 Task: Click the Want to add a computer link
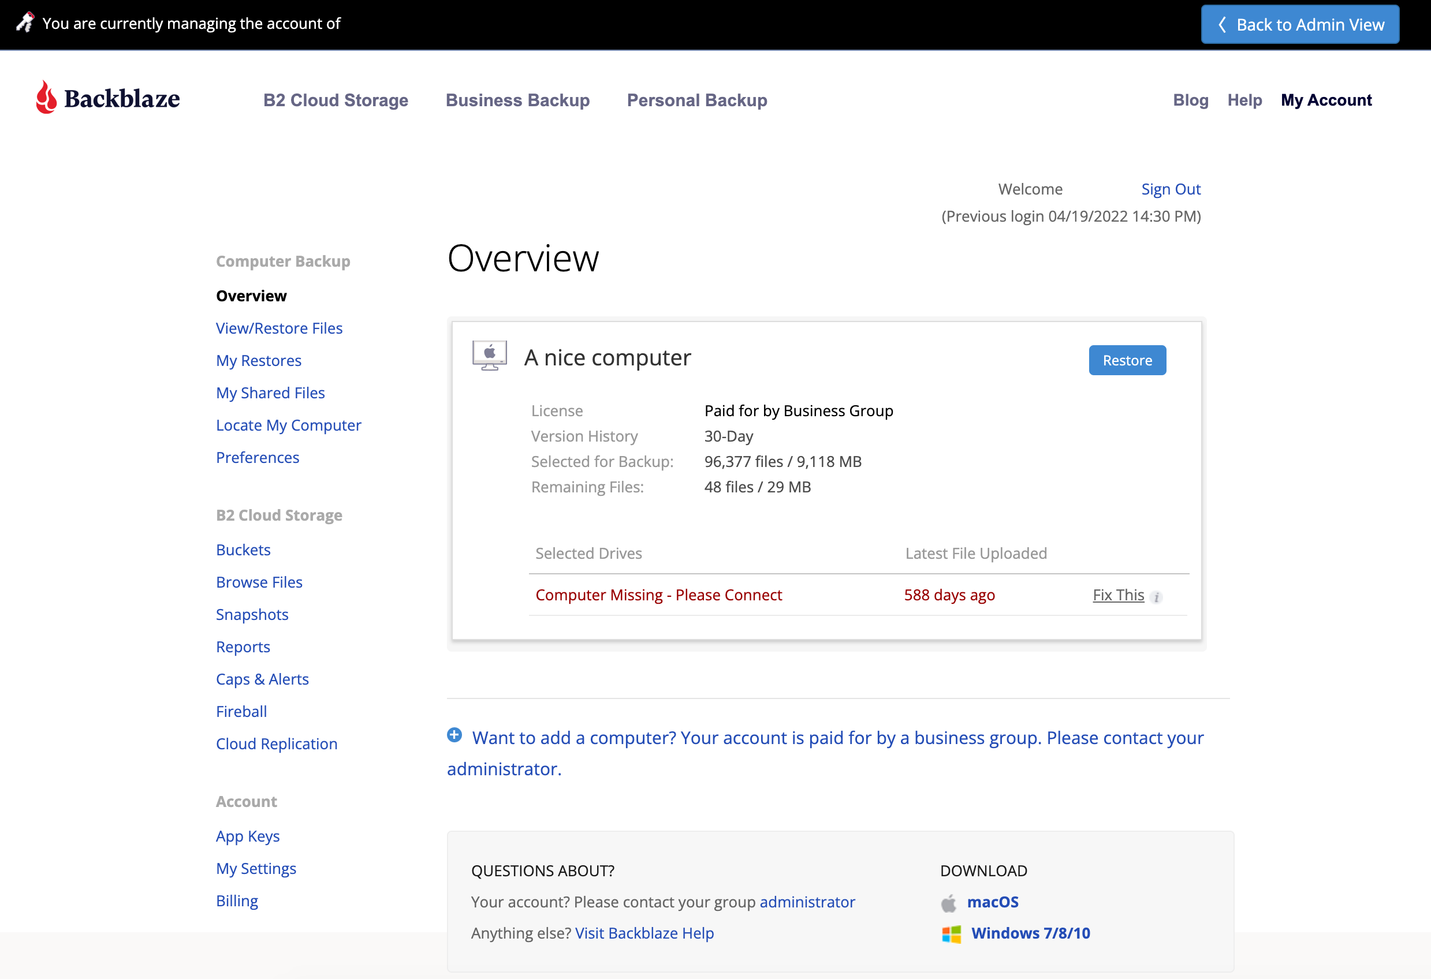pyautogui.click(x=825, y=753)
